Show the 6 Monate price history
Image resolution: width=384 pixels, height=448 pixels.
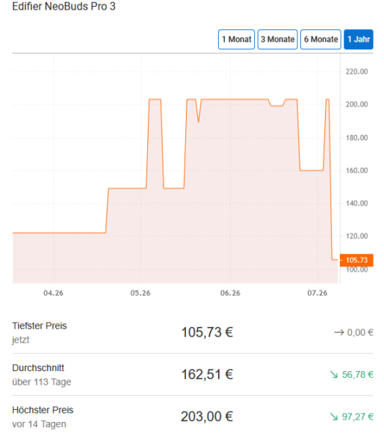[320, 39]
